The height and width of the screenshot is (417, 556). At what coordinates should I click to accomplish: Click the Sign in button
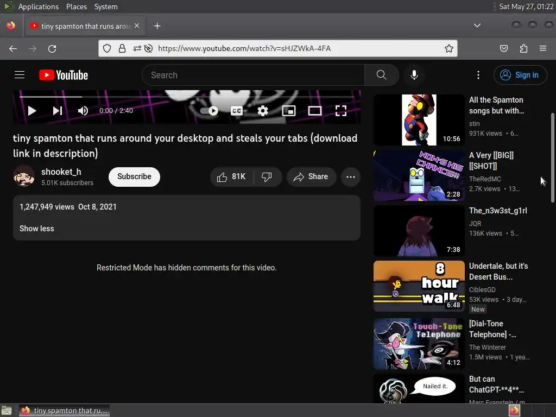520,75
